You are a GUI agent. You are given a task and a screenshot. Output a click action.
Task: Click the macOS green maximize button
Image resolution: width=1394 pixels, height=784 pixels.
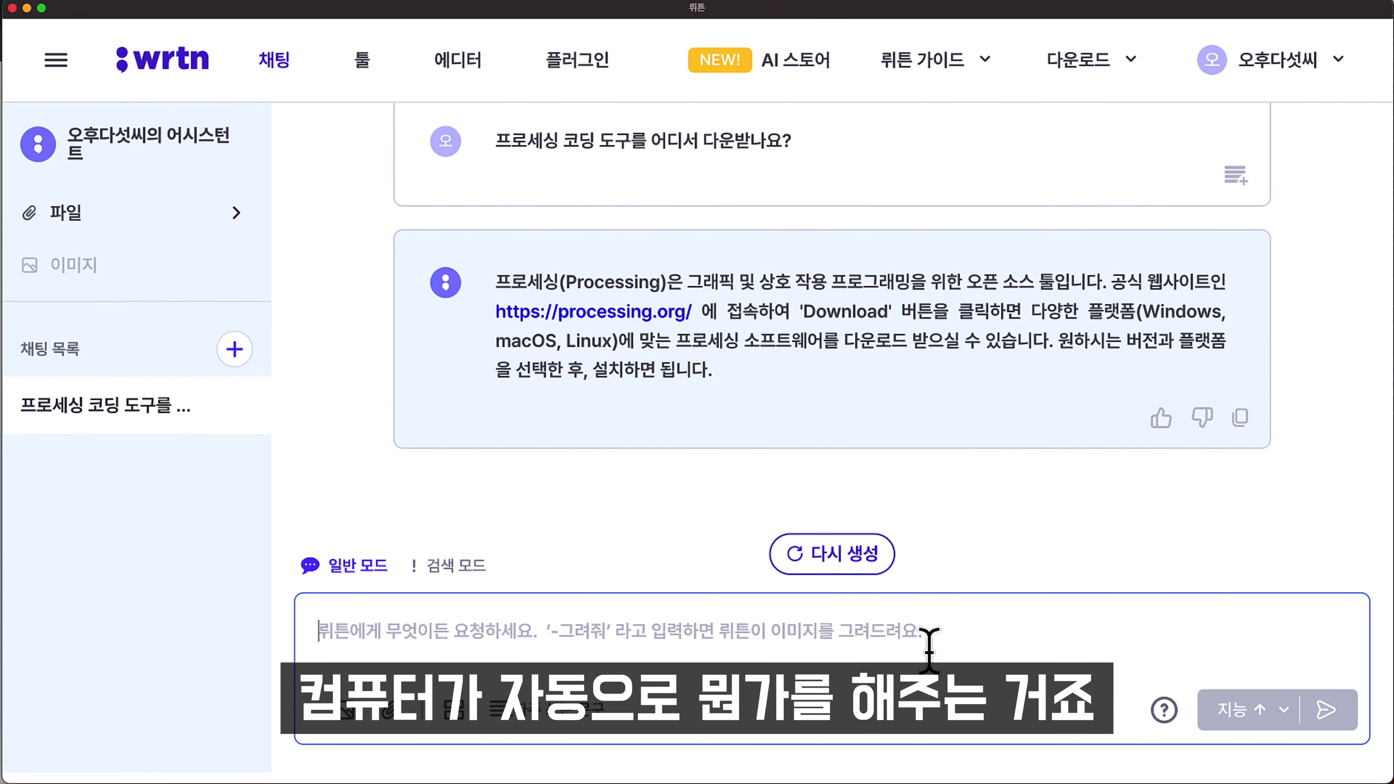pyautogui.click(x=41, y=8)
